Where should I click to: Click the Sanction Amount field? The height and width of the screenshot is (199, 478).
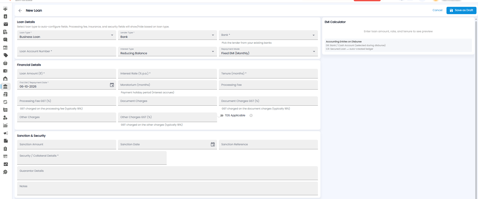[67, 145]
